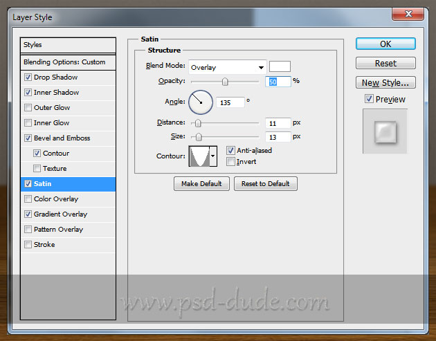
Task: Open the Blend Mode Overlay dropdown
Action: pos(228,67)
